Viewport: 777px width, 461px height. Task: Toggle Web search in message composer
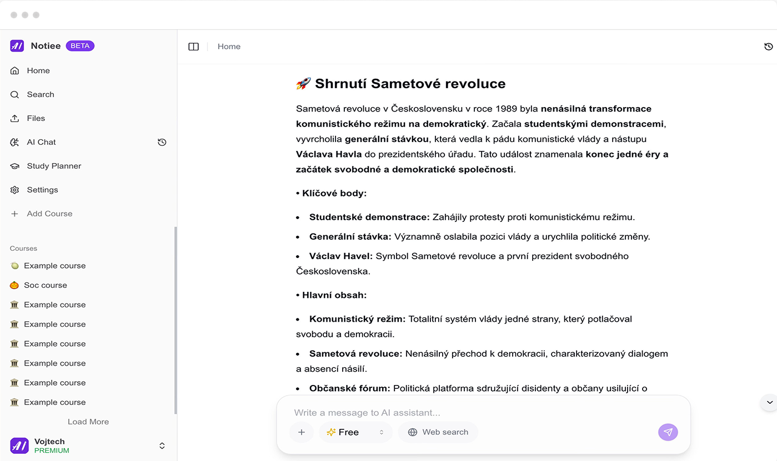[x=438, y=432]
